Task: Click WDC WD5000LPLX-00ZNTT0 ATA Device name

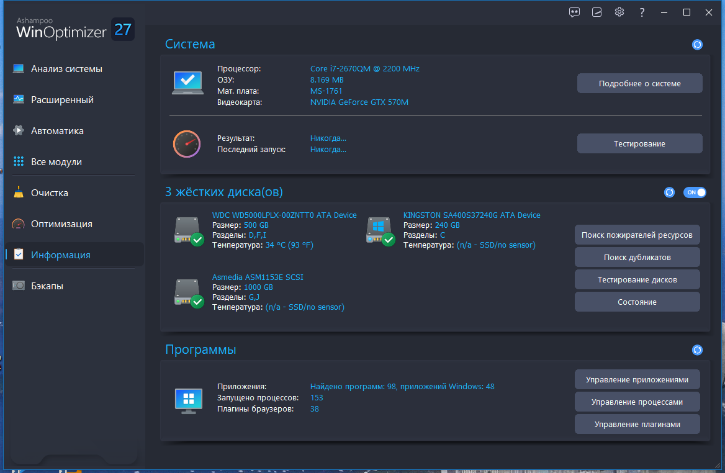Action: 284,215
